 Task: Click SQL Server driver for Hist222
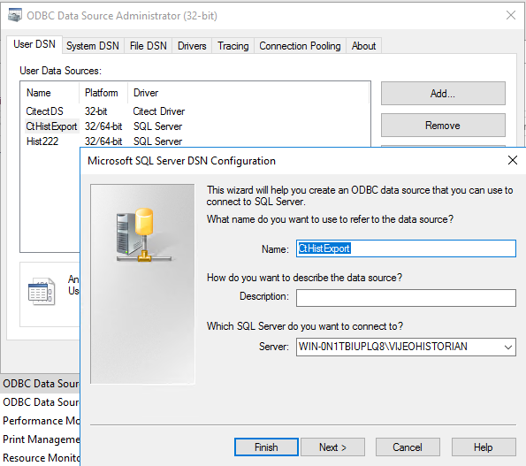point(157,141)
